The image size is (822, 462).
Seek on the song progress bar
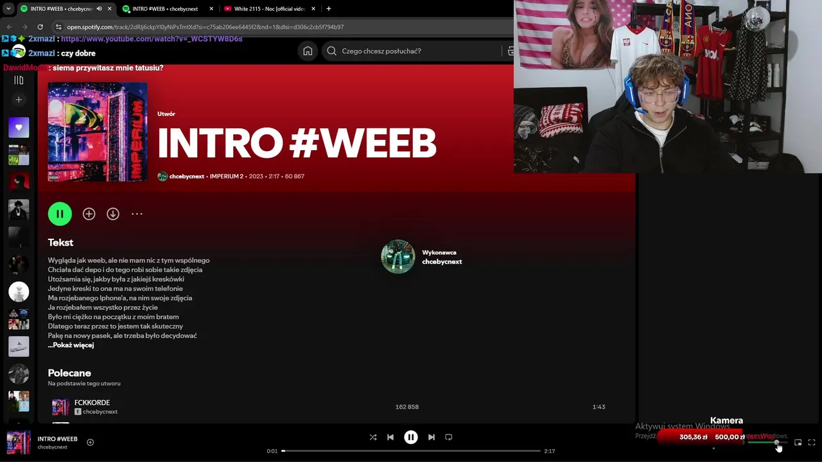(x=411, y=451)
